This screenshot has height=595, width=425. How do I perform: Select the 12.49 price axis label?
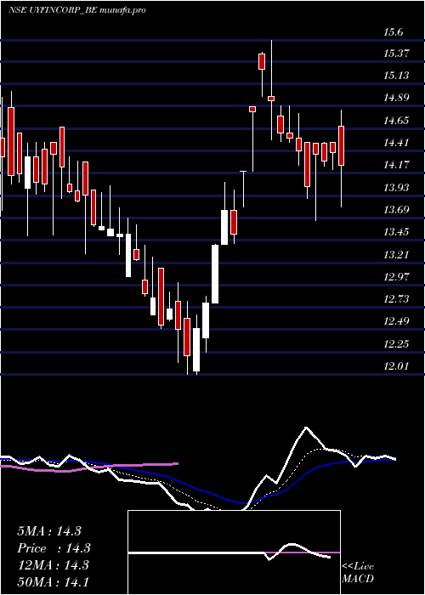point(396,321)
